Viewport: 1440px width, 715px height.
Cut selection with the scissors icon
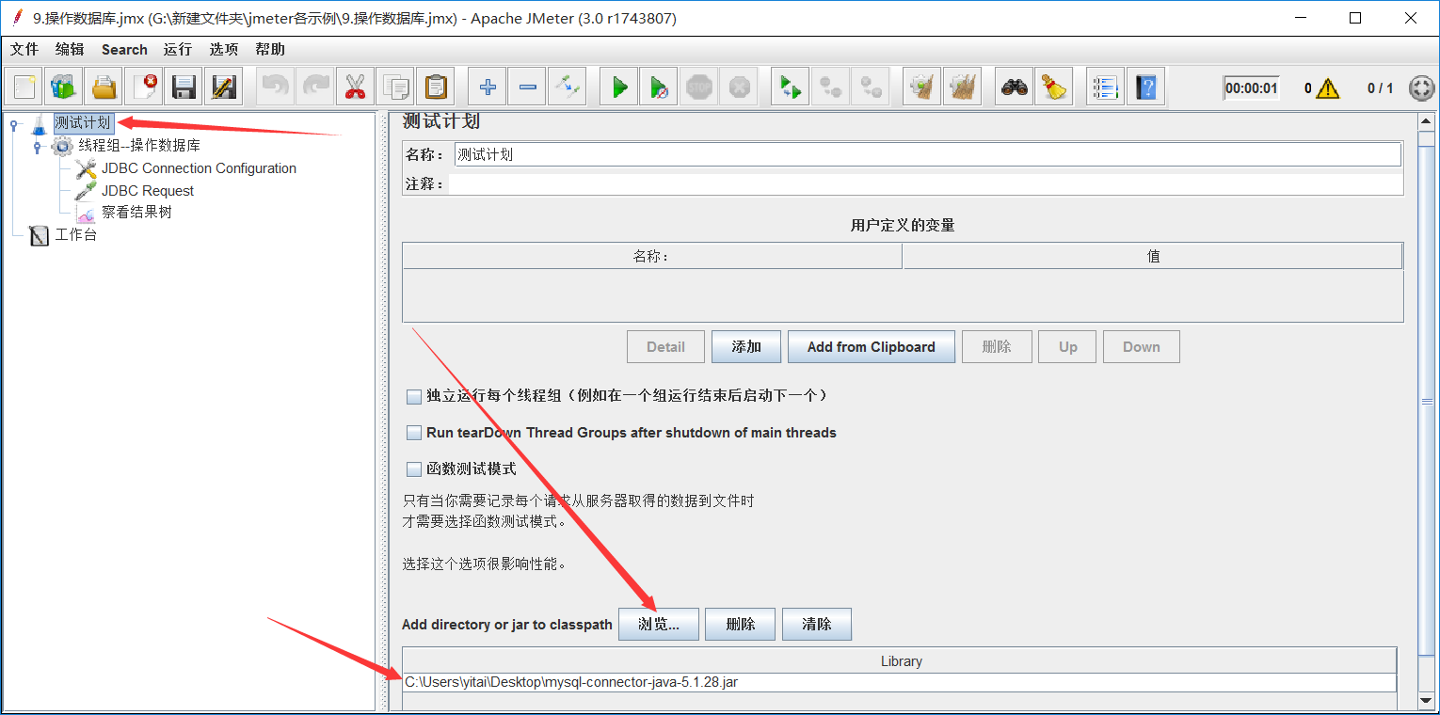click(355, 87)
